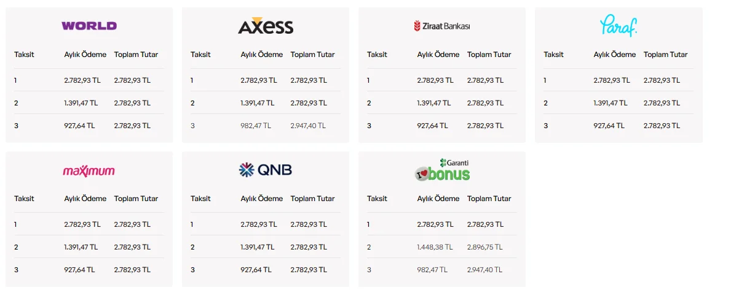Click Toplam Tutar header in Paraf table
This screenshot has width=739, height=290.
(665, 55)
